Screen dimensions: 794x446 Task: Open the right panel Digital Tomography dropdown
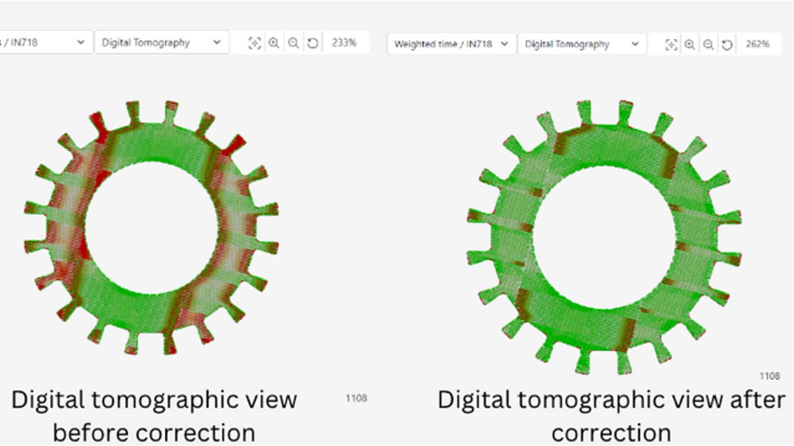pos(582,44)
